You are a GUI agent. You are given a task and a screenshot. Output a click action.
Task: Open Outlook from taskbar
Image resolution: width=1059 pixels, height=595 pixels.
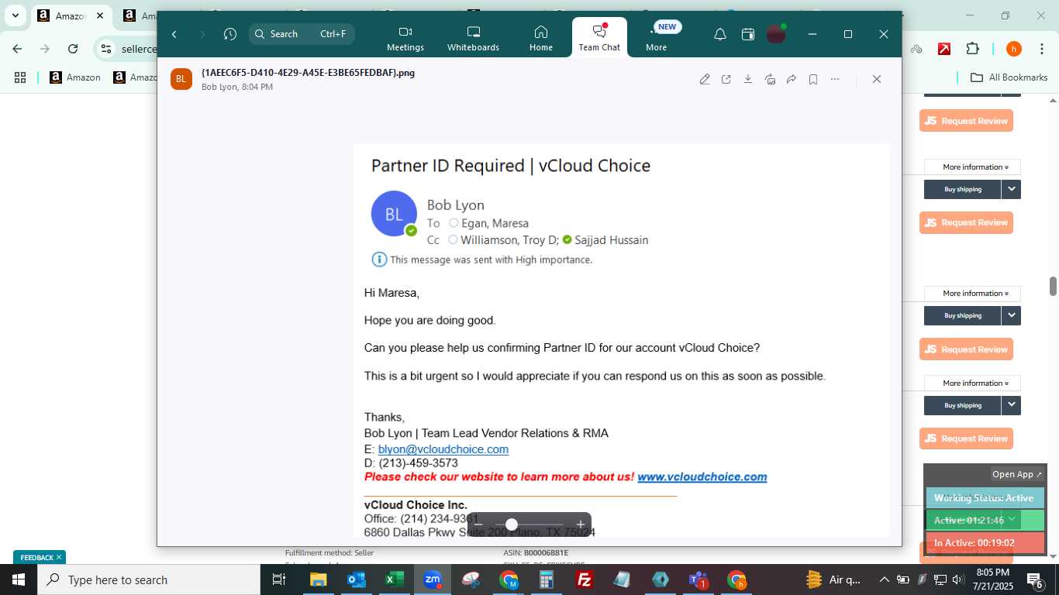coord(357,580)
